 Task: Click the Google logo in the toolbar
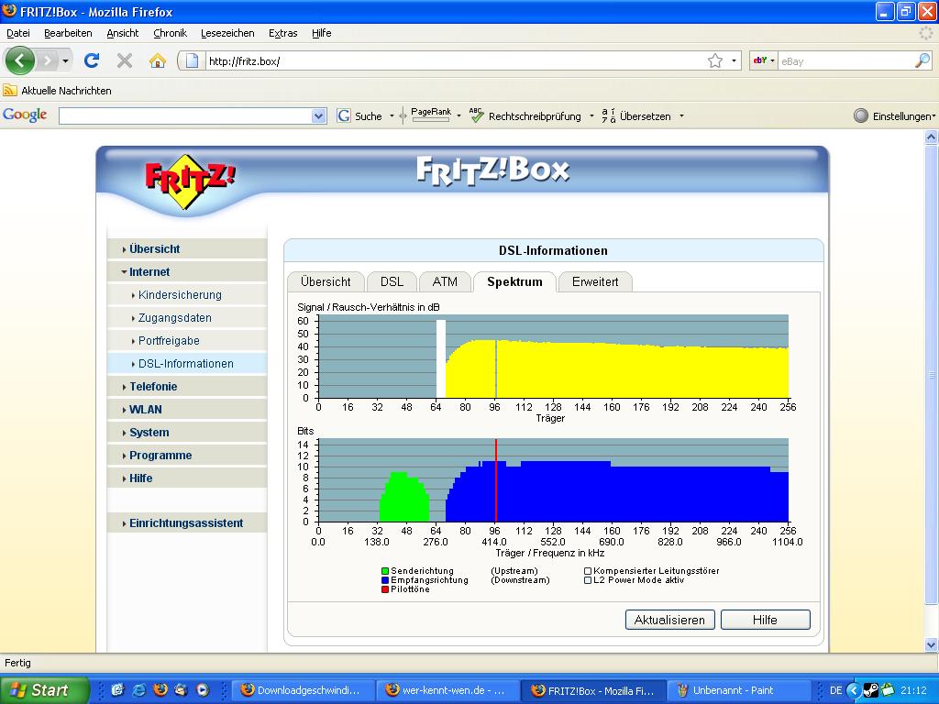(x=25, y=115)
